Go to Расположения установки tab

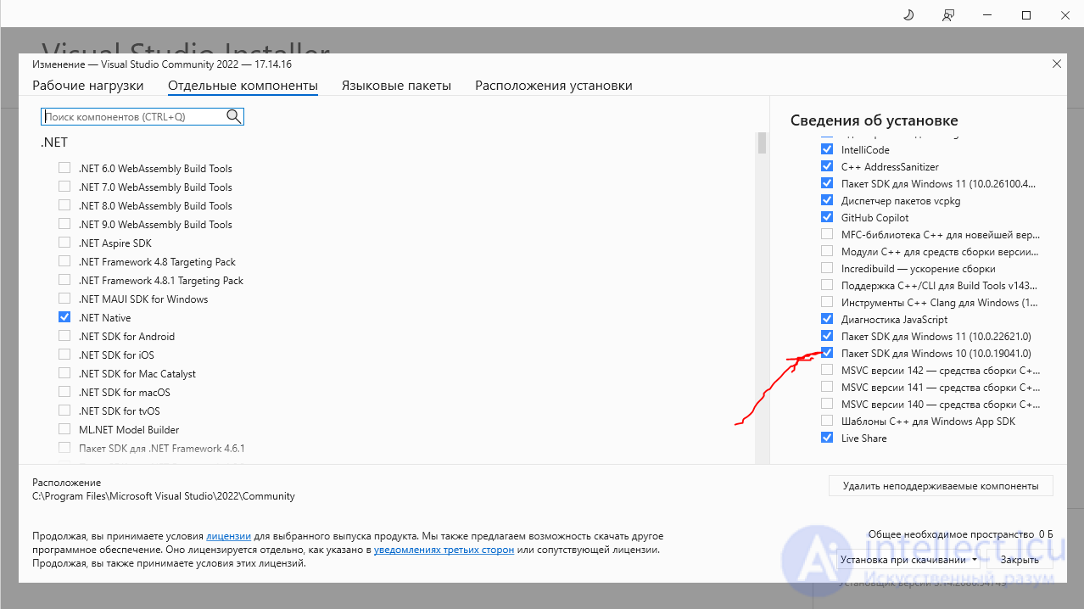[554, 86]
